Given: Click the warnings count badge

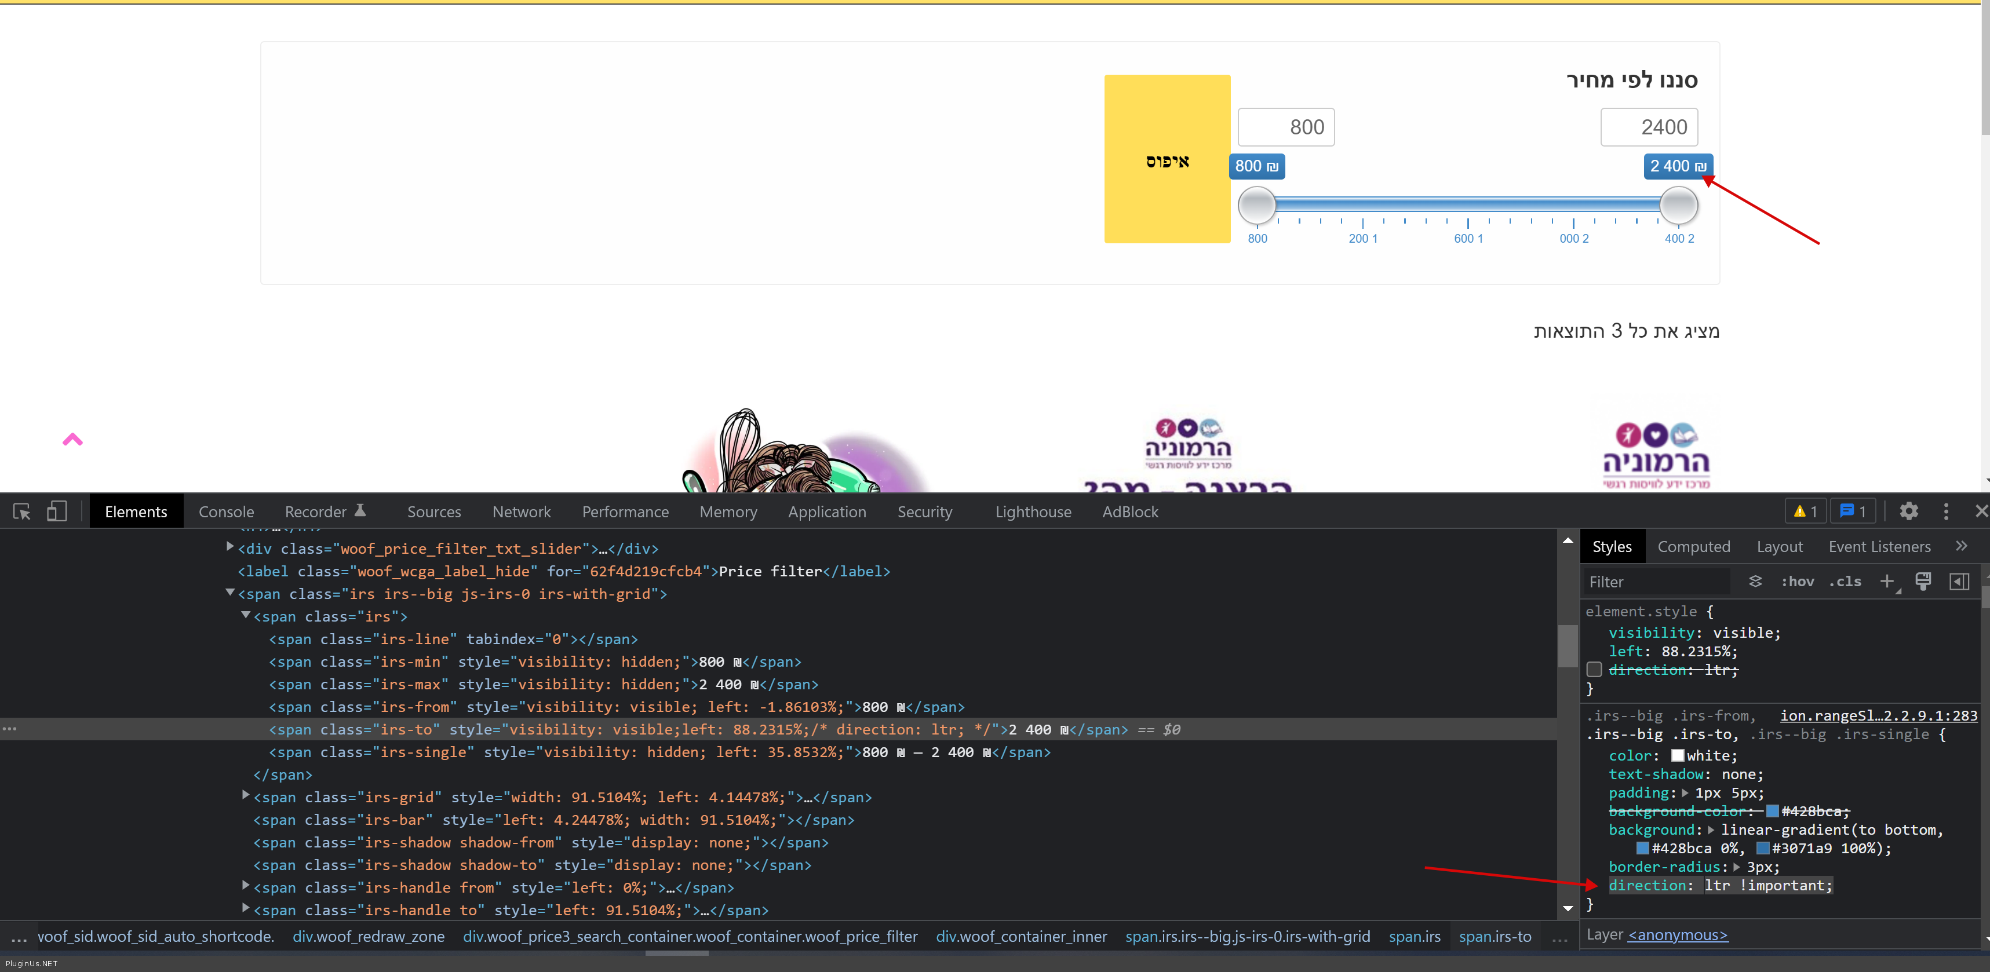Looking at the screenshot, I should 1805,511.
